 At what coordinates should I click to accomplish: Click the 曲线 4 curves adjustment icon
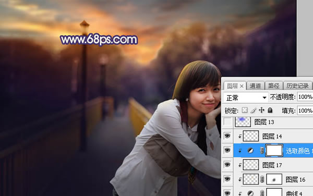(x=250, y=193)
